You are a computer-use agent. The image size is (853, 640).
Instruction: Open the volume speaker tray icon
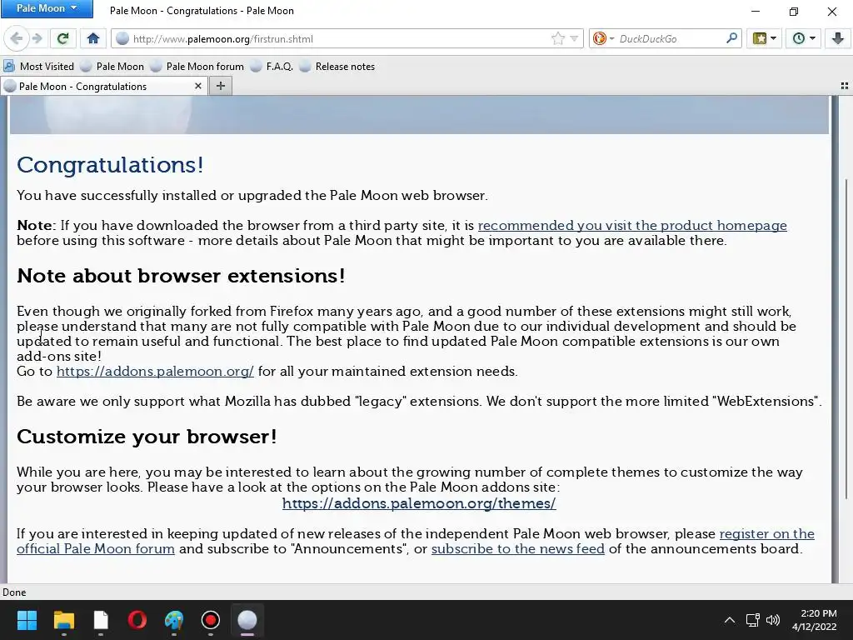[x=772, y=620]
